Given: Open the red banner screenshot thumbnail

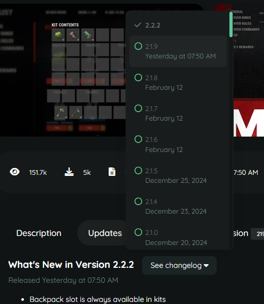Looking at the screenshot, I should coord(249,70).
